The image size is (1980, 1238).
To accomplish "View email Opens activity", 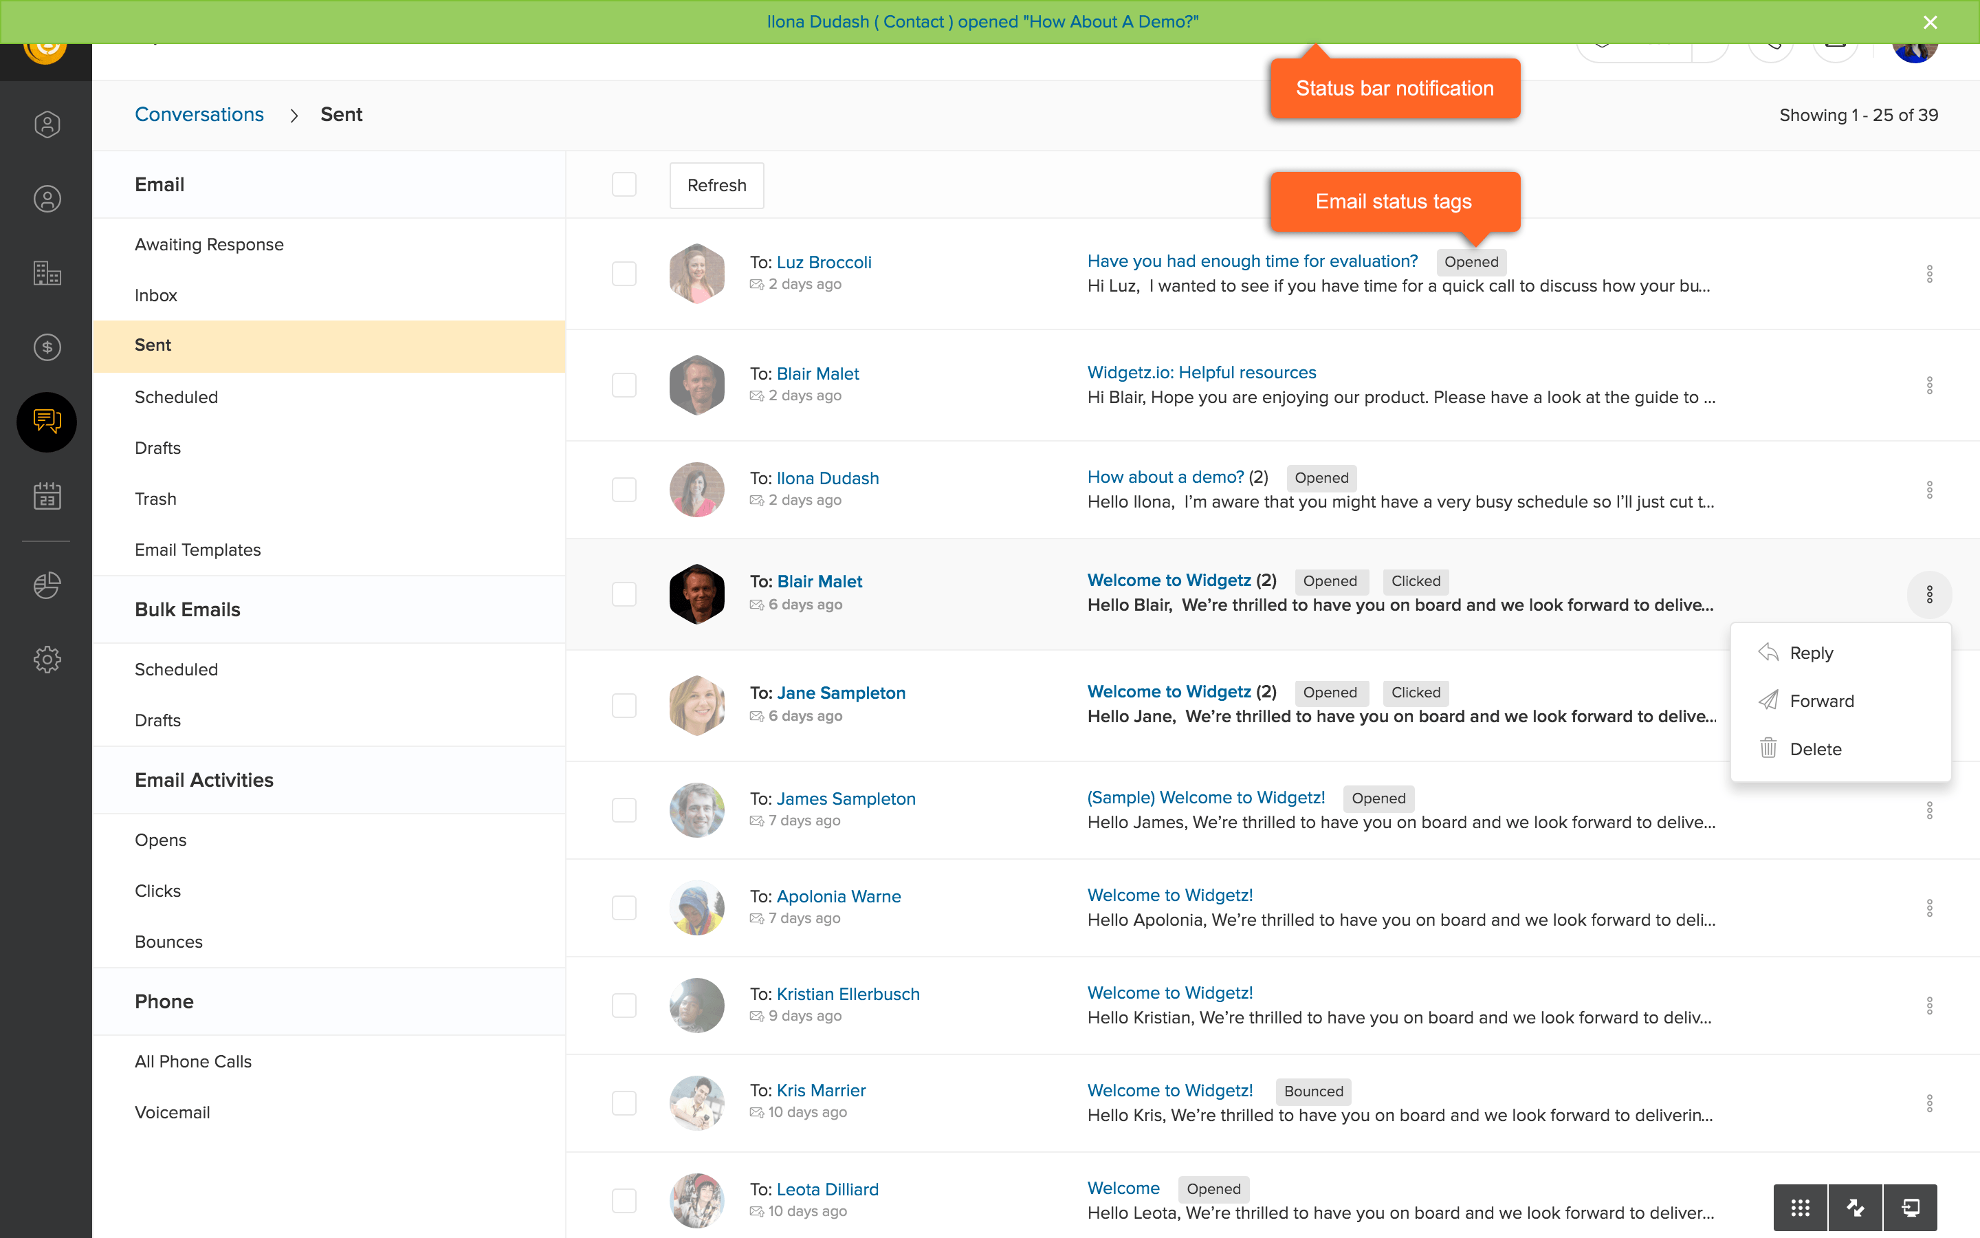I will coord(160,840).
